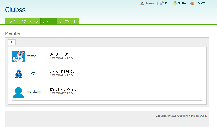Click すずき's Mega Man avatar thumbnail

[x=18, y=73]
